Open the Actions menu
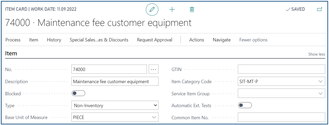This screenshot has width=329, height=125. (197, 40)
